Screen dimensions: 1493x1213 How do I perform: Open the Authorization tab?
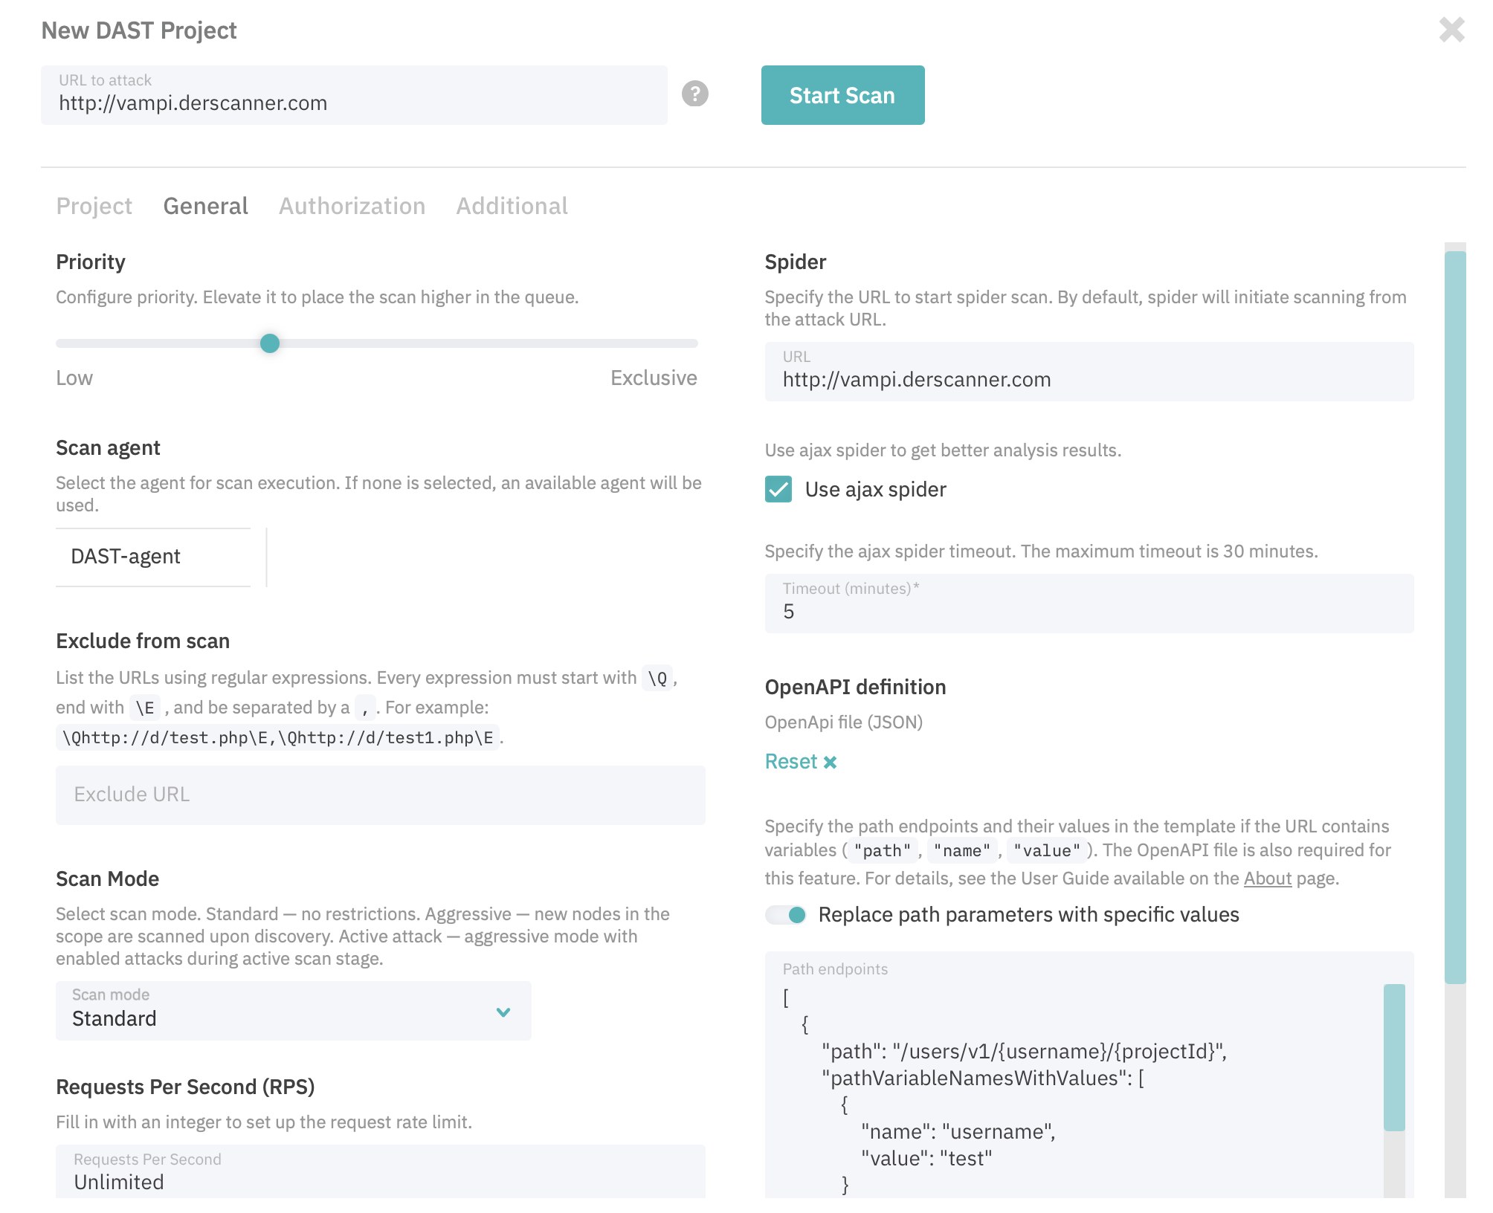click(352, 206)
